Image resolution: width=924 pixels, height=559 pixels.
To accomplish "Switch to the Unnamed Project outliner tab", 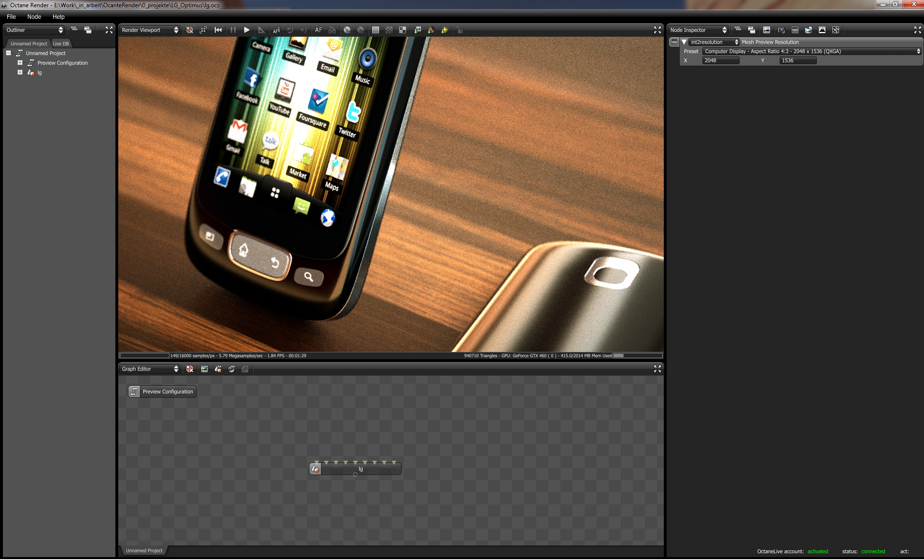I will [x=29, y=43].
